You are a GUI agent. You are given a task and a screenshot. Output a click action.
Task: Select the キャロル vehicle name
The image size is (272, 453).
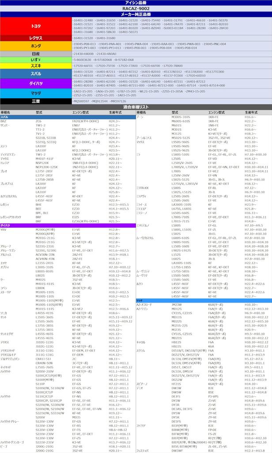(140, 342)
